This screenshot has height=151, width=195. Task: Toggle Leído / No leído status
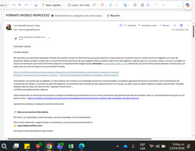click(79, 5)
